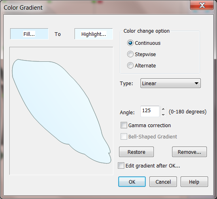Click the Remove... button
The image size is (217, 199).
189,152
